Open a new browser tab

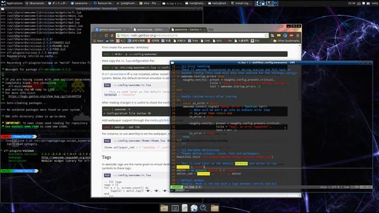(x=211, y=30)
